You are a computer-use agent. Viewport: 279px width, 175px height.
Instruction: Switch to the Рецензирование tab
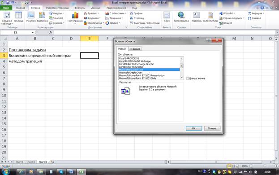(116, 8)
